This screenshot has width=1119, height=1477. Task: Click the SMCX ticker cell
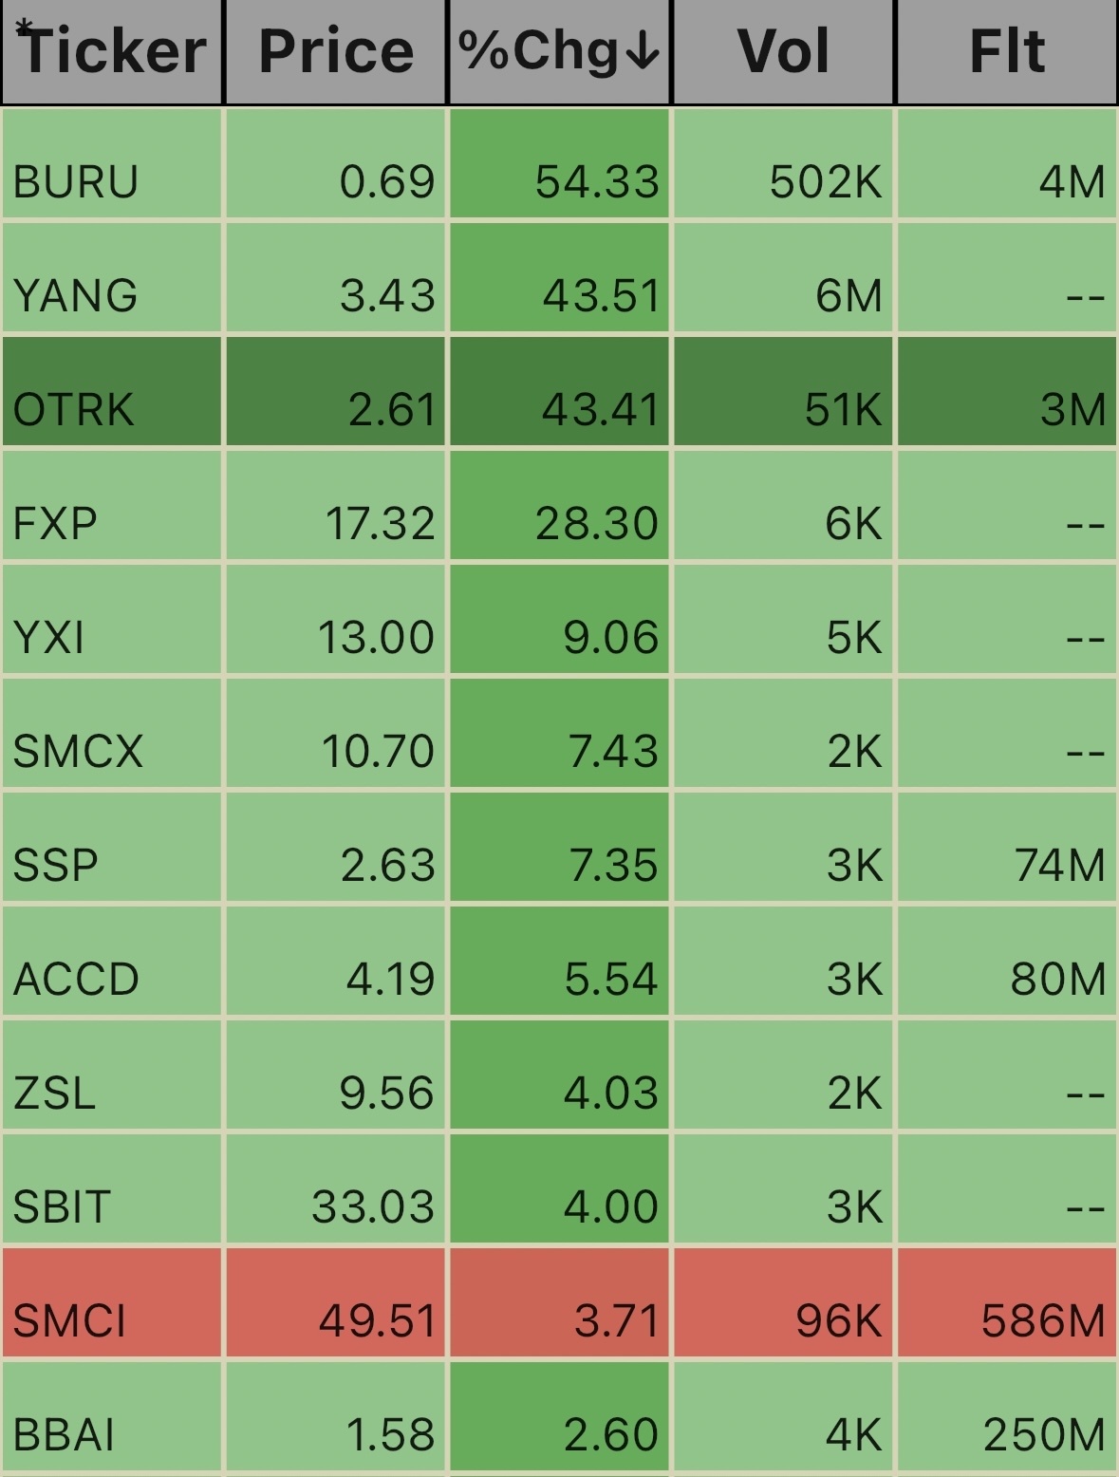[x=78, y=751]
